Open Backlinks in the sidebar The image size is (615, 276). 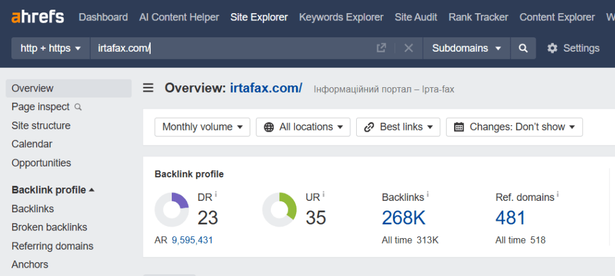coord(33,209)
